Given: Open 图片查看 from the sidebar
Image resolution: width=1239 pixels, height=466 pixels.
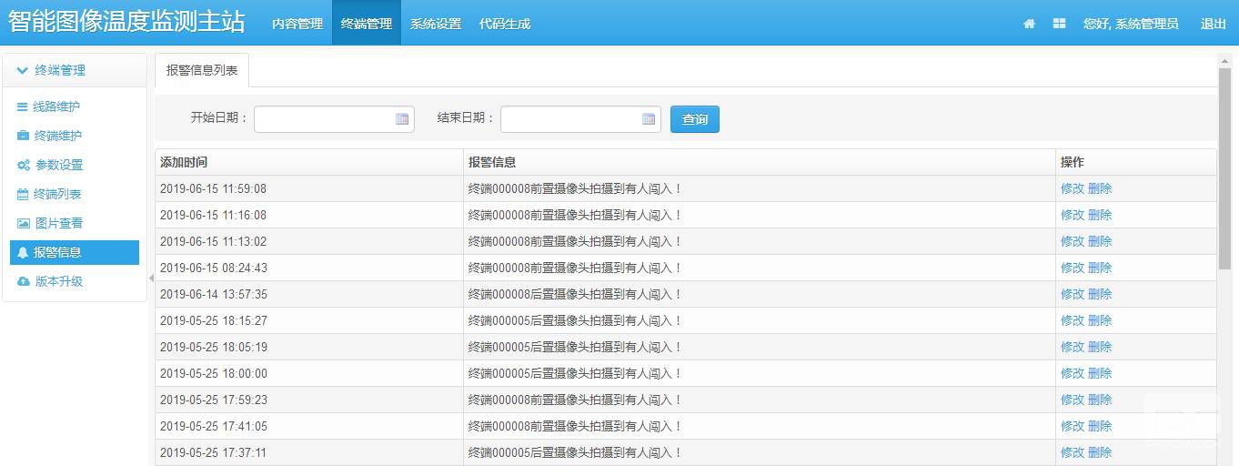Looking at the screenshot, I should (58, 223).
